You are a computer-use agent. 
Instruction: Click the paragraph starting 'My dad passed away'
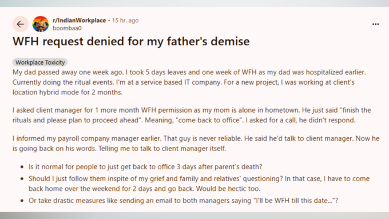click(189, 82)
